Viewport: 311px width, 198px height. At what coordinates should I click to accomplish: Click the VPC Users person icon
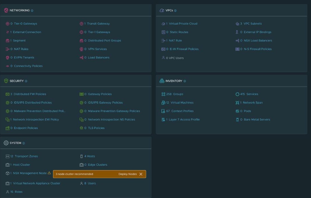[163, 58]
